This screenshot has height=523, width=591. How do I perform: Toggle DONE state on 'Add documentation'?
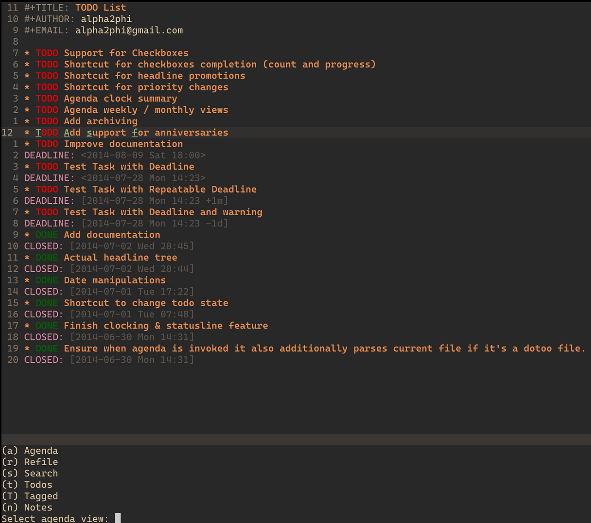(46, 235)
